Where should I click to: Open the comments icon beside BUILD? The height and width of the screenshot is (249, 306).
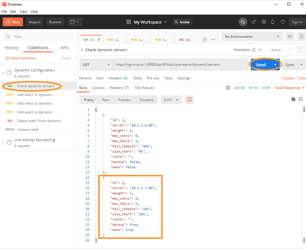tap(300, 50)
